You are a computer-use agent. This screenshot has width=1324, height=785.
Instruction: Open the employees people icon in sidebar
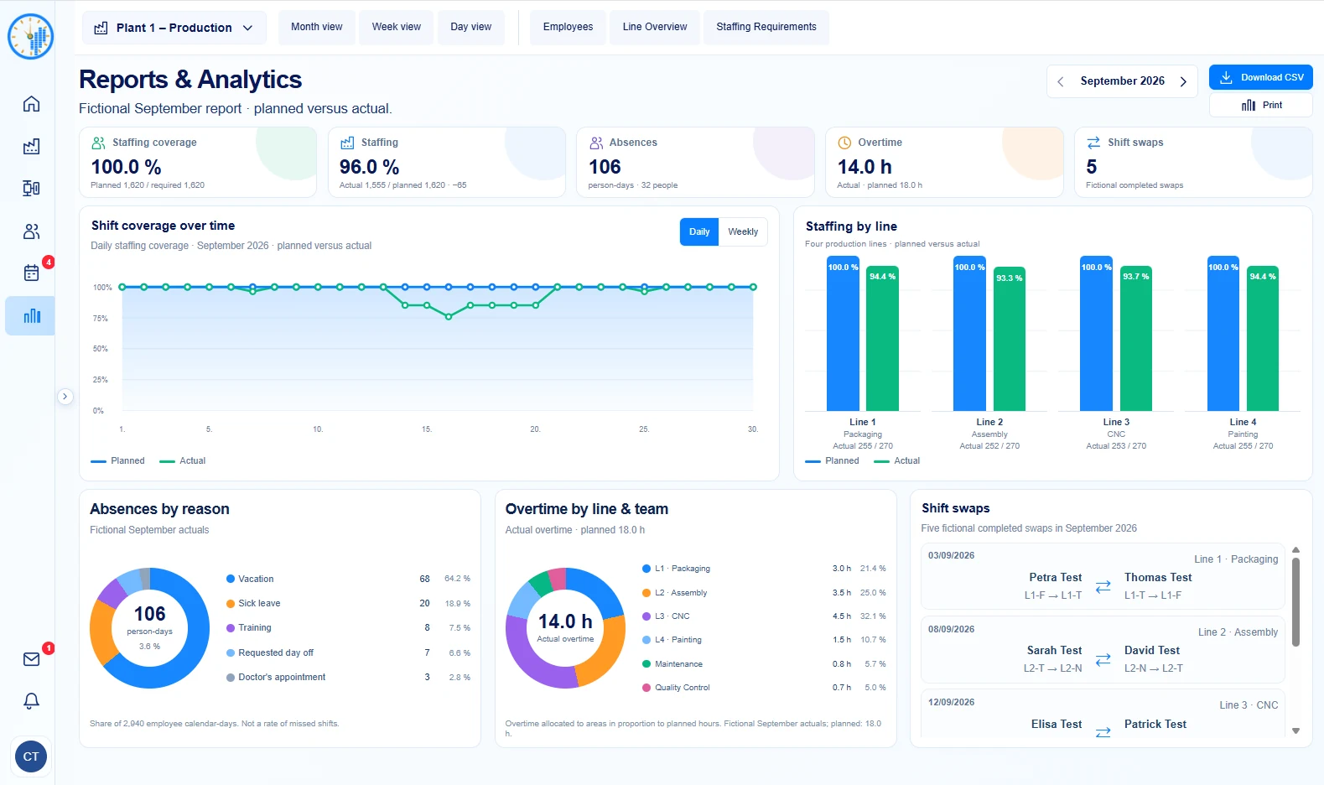coord(31,231)
